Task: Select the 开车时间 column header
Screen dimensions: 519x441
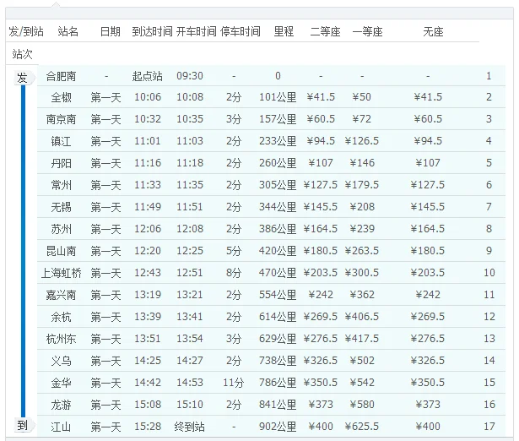Action: (x=197, y=31)
